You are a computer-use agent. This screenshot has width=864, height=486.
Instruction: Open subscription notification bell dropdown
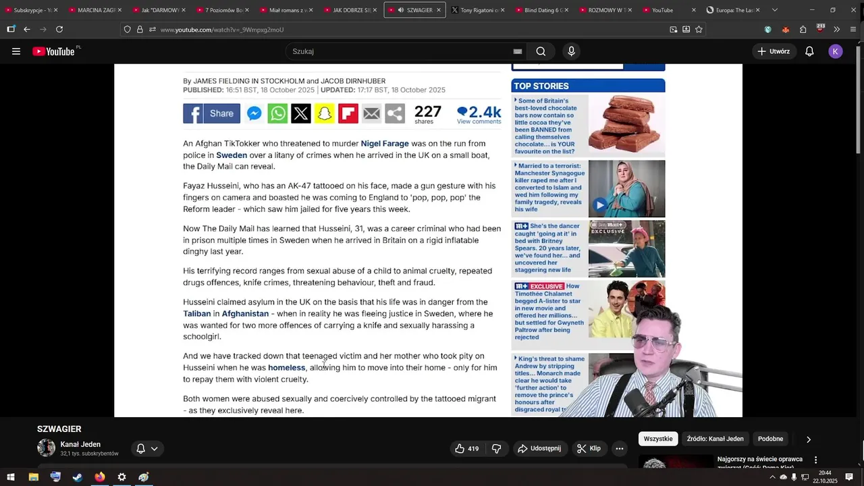pos(147,448)
